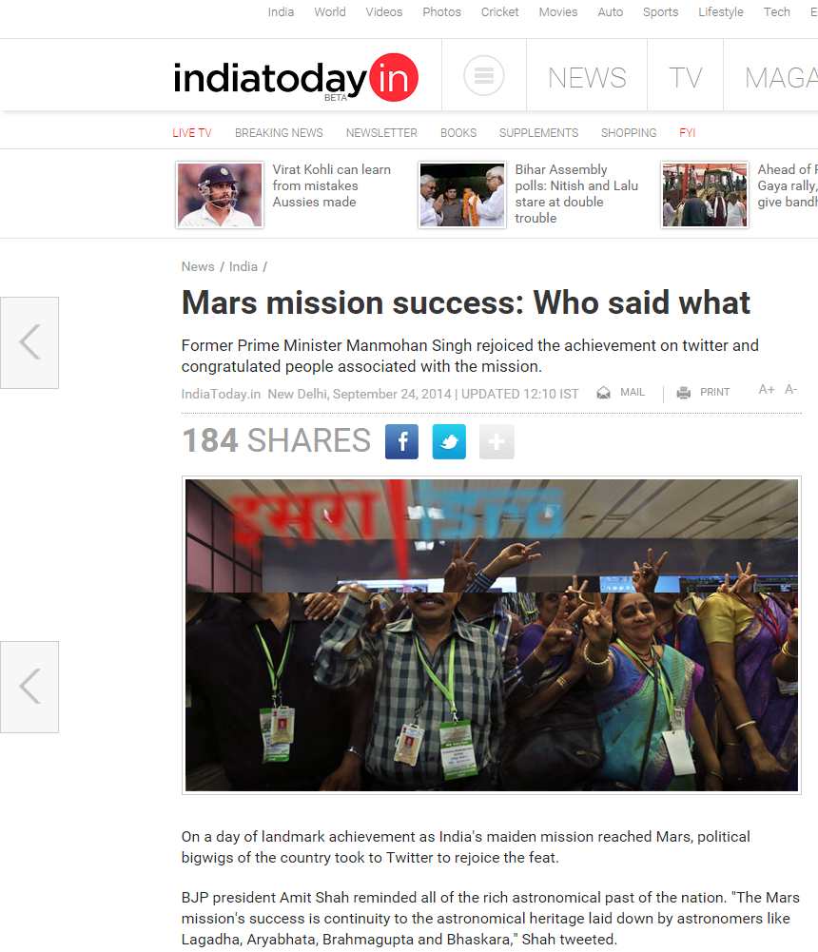Share article on Twitter

pyautogui.click(x=449, y=441)
